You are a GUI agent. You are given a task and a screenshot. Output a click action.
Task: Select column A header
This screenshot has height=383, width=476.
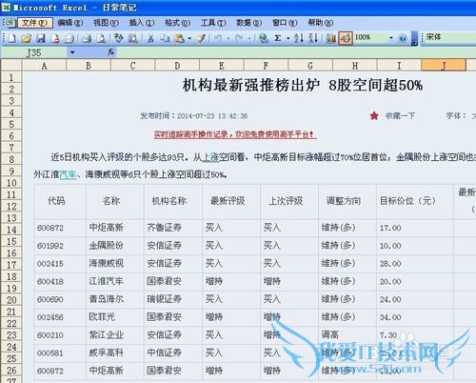pyautogui.click(x=44, y=66)
